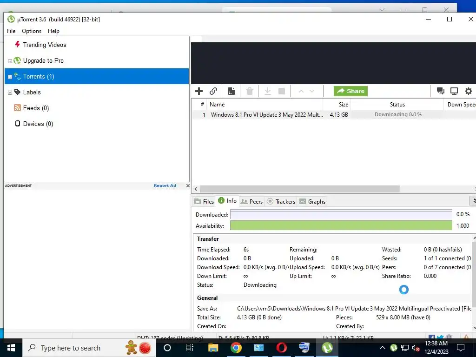Move torrent up in queue arrow
The height and width of the screenshot is (357, 476).
(x=301, y=91)
